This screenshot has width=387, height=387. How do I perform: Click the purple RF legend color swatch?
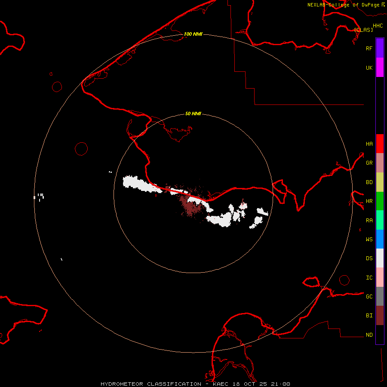(380, 48)
